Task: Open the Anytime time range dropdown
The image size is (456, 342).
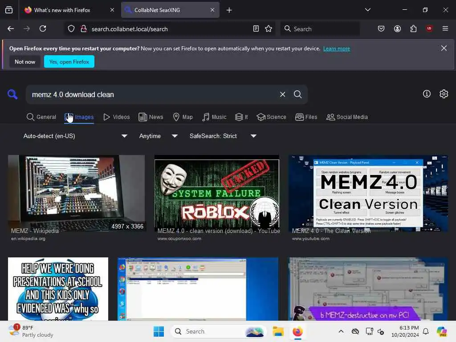Action: click(x=159, y=136)
